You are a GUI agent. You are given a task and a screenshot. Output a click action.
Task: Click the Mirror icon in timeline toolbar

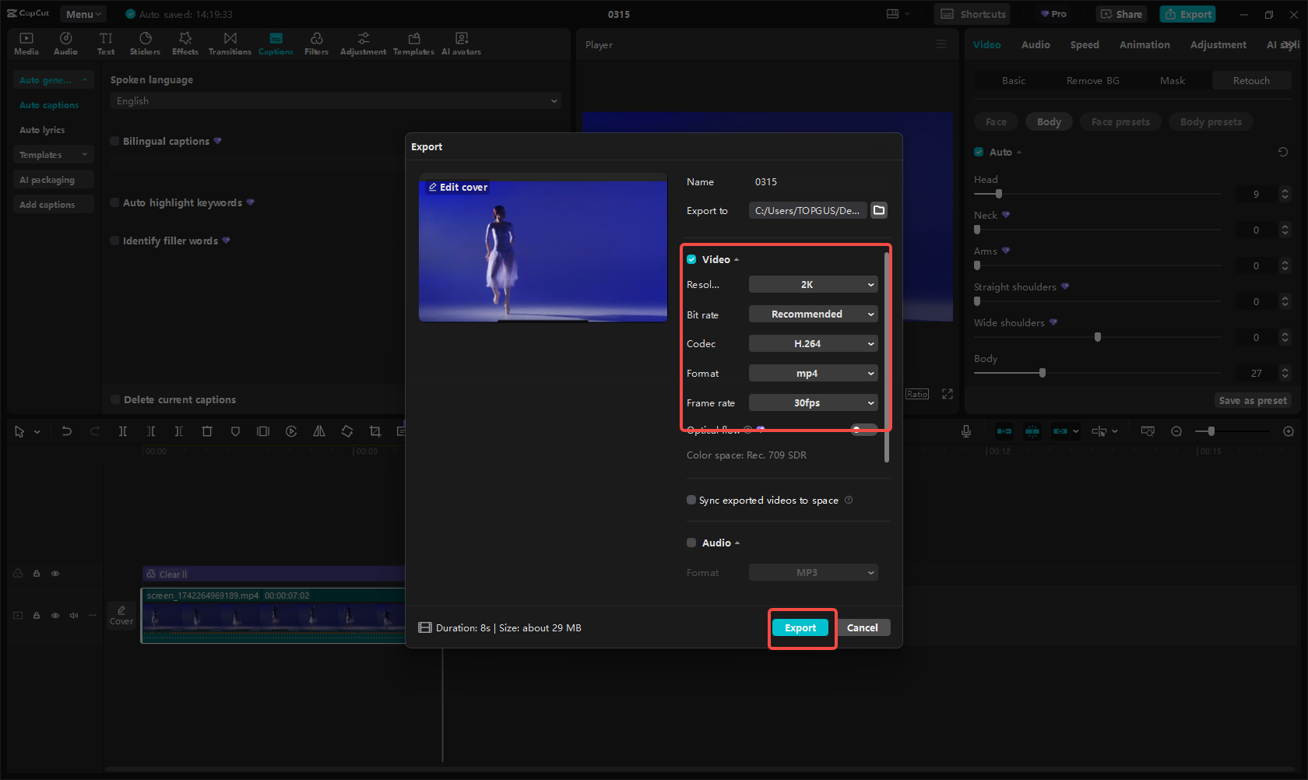pos(318,430)
